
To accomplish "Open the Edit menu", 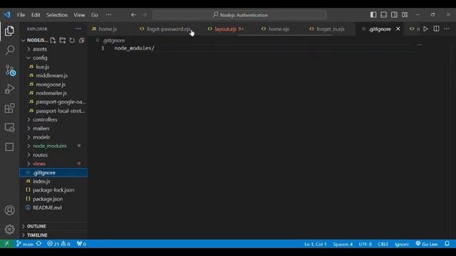I will [36, 15].
